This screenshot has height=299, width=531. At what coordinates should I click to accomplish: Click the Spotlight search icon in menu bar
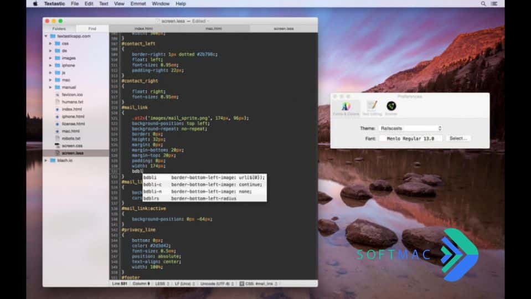(483, 4)
